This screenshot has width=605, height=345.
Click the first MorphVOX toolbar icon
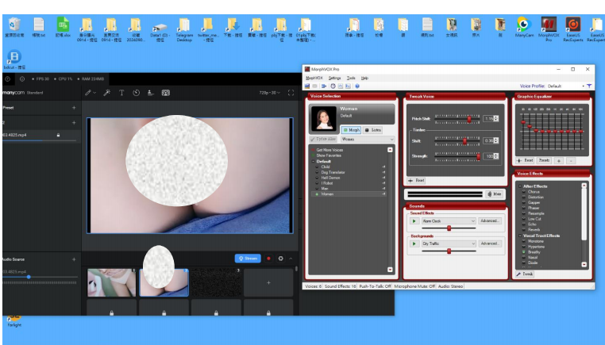(x=307, y=86)
